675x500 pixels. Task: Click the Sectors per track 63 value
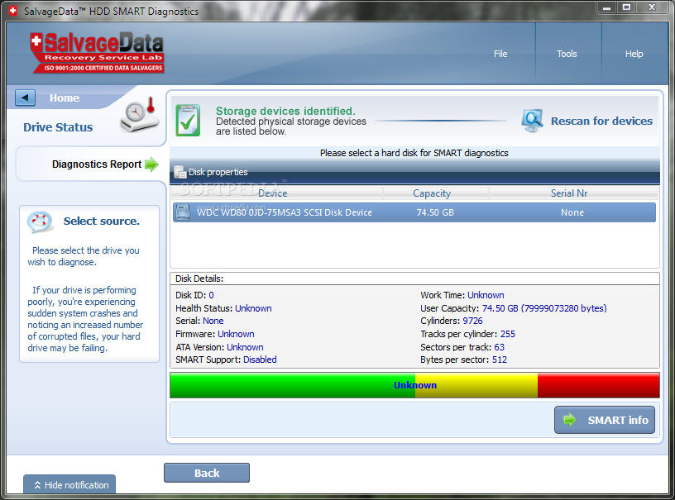499,347
